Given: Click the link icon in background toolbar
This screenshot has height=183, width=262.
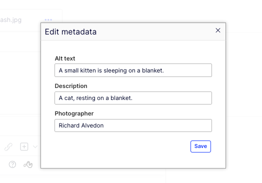Looking at the screenshot, I should (8, 146).
